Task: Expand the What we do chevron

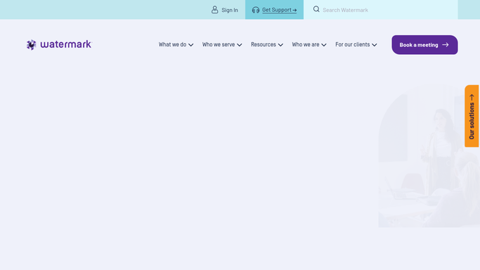Action: (x=190, y=45)
